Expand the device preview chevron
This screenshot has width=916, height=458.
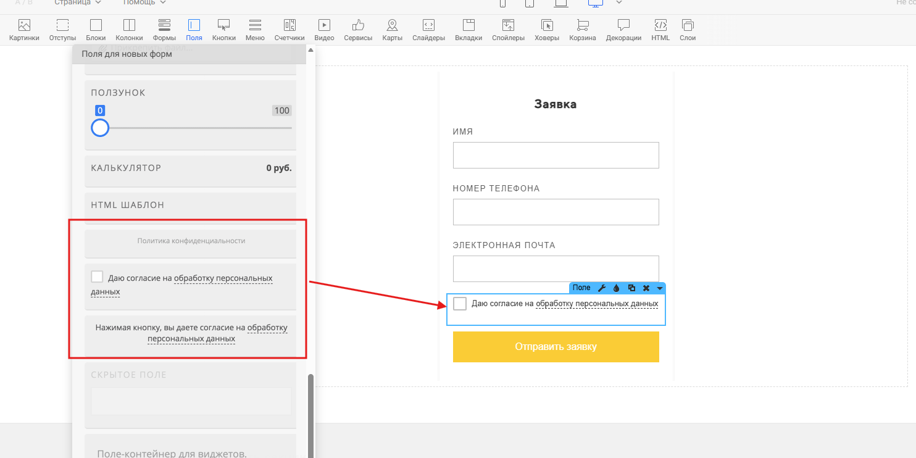pyautogui.click(x=619, y=2)
